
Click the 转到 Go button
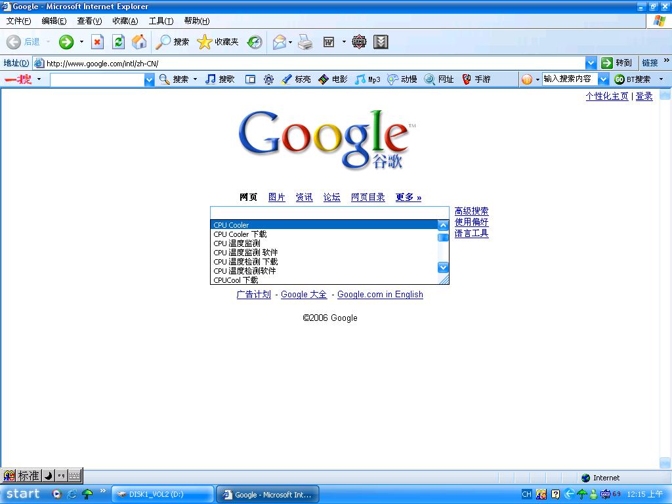[617, 63]
